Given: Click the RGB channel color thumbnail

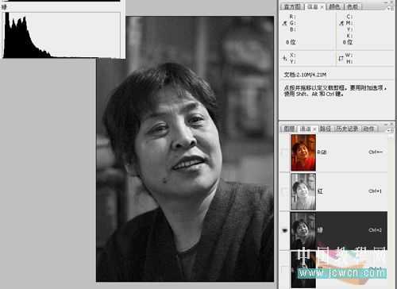Looking at the screenshot, I should 303,152.
